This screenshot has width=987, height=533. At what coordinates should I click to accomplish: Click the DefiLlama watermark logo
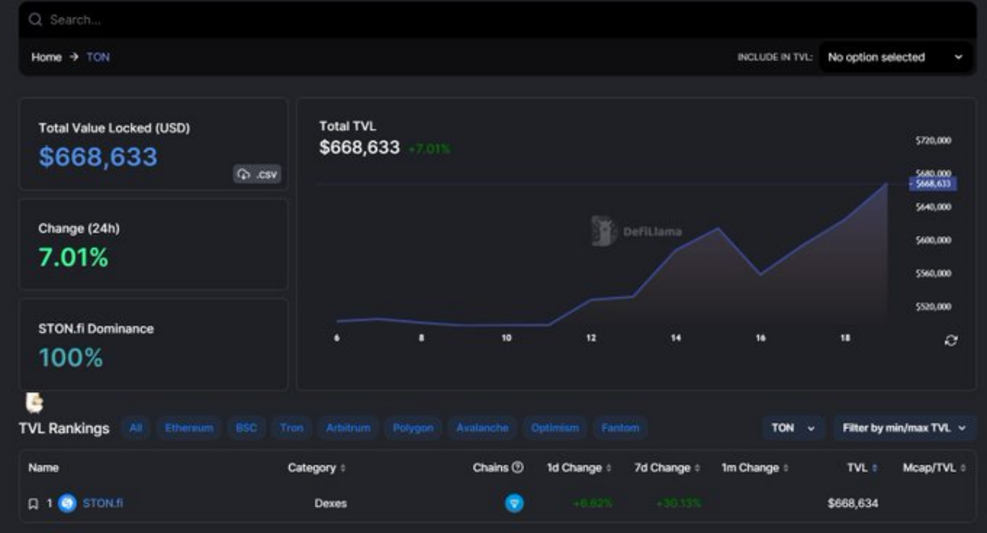(x=637, y=231)
